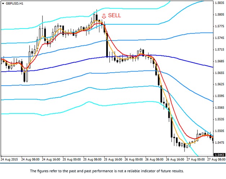Select price axis label 1.5805

[220, 14]
